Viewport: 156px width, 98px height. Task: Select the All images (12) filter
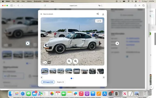[48, 82]
